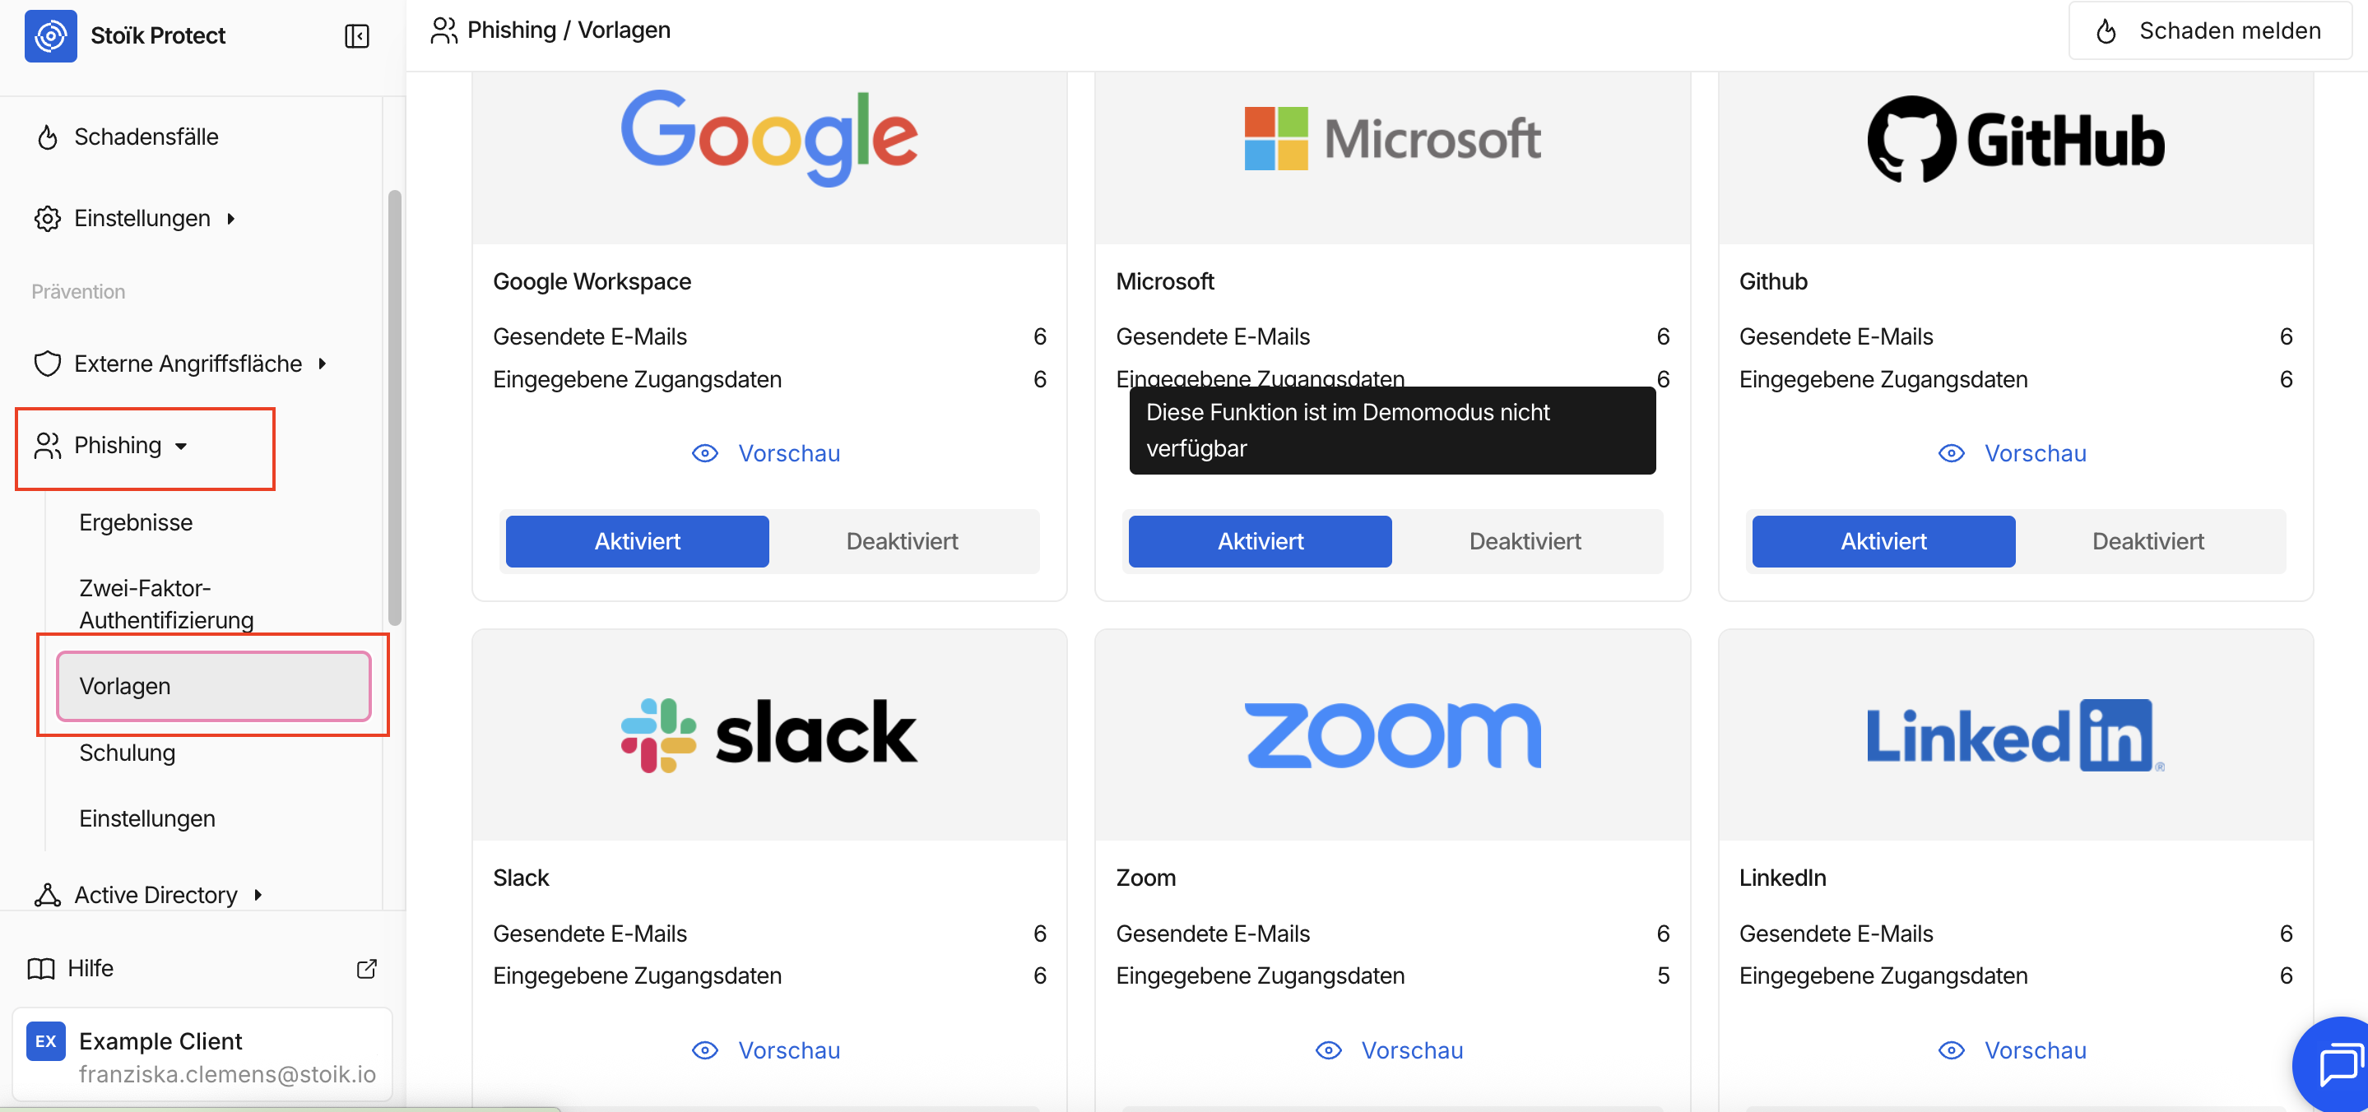The height and width of the screenshot is (1112, 2368).
Task: Collapse the Phishing menu section
Action: click(181, 447)
